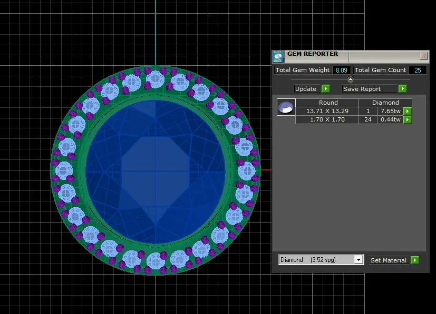This screenshot has height=314, width=436.
Task: Click the Total Gem Count label
Action: (x=380, y=70)
